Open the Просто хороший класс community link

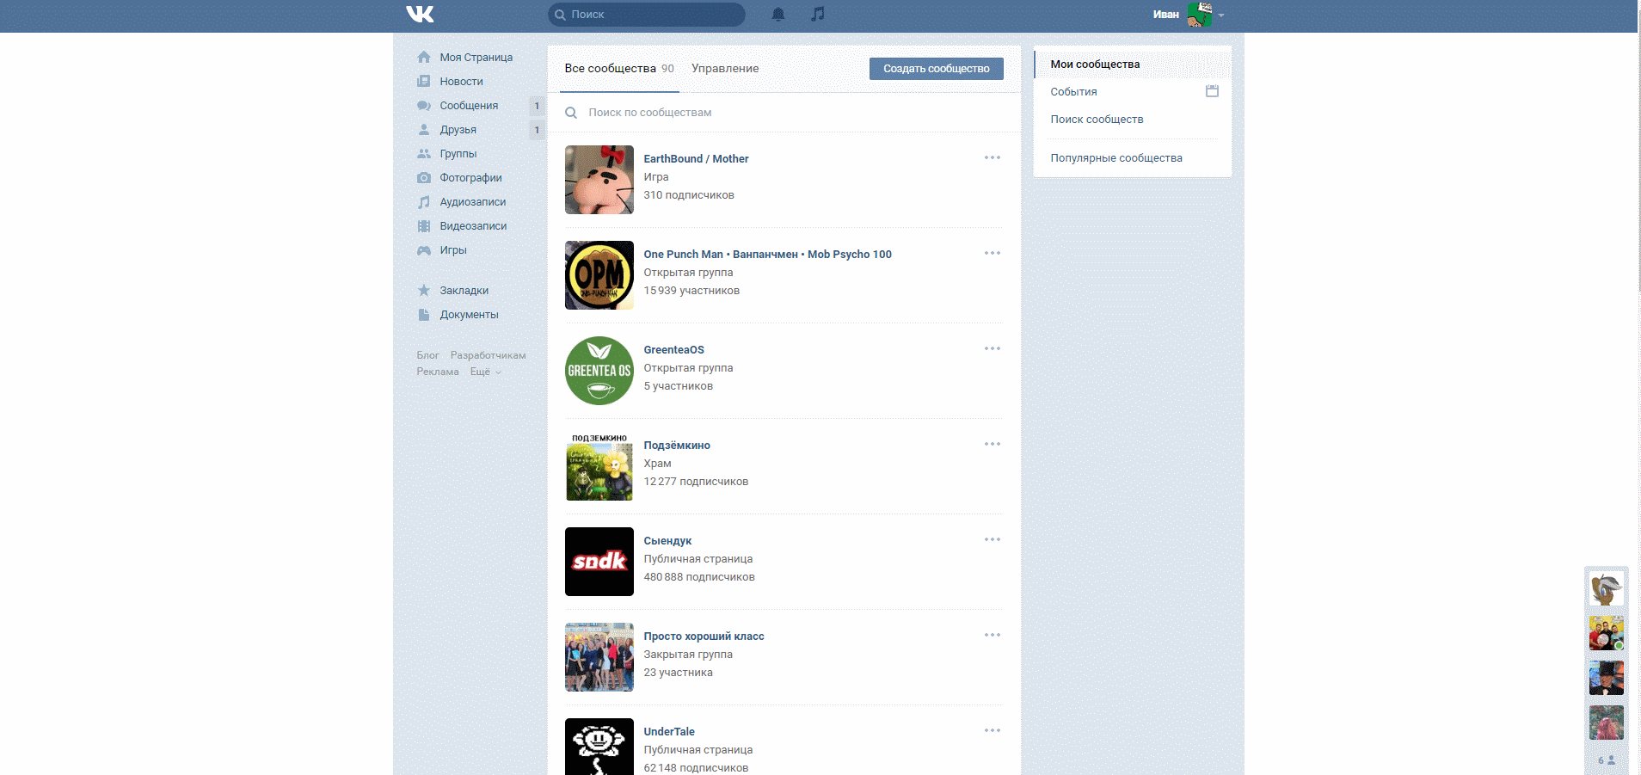pyautogui.click(x=704, y=637)
